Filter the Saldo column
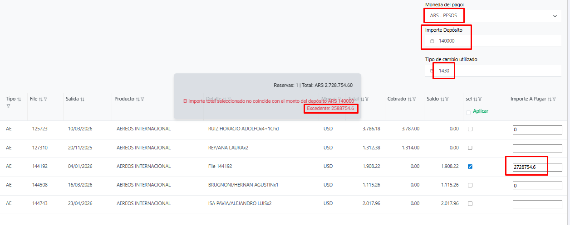The height and width of the screenshot is (225, 570). (x=447, y=99)
